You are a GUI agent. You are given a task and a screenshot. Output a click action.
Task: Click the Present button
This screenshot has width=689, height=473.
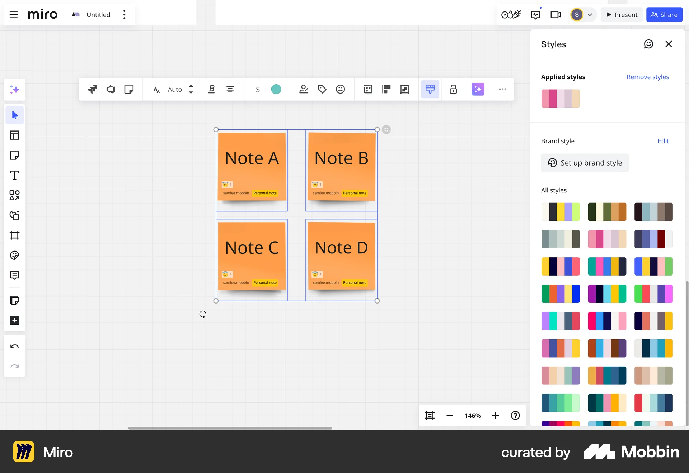point(622,15)
